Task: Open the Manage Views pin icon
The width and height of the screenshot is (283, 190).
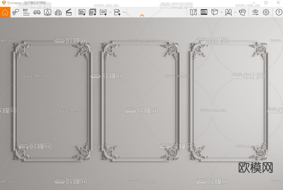Action: 16,12
